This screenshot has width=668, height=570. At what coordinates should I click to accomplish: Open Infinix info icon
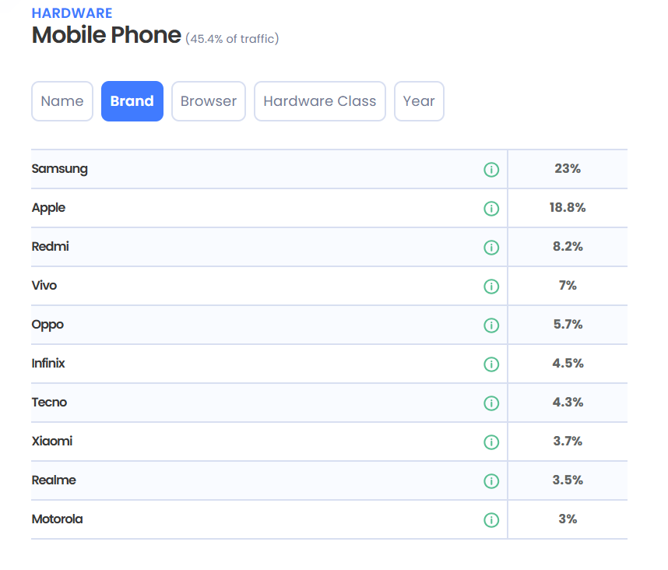click(491, 364)
